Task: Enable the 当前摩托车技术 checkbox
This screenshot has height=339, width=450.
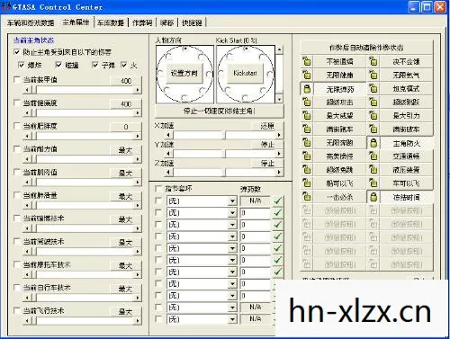Action: pyautogui.click(x=17, y=264)
